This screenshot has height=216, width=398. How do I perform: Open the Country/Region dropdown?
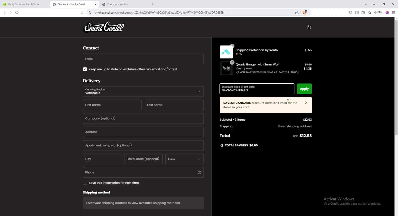coord(143,91)
